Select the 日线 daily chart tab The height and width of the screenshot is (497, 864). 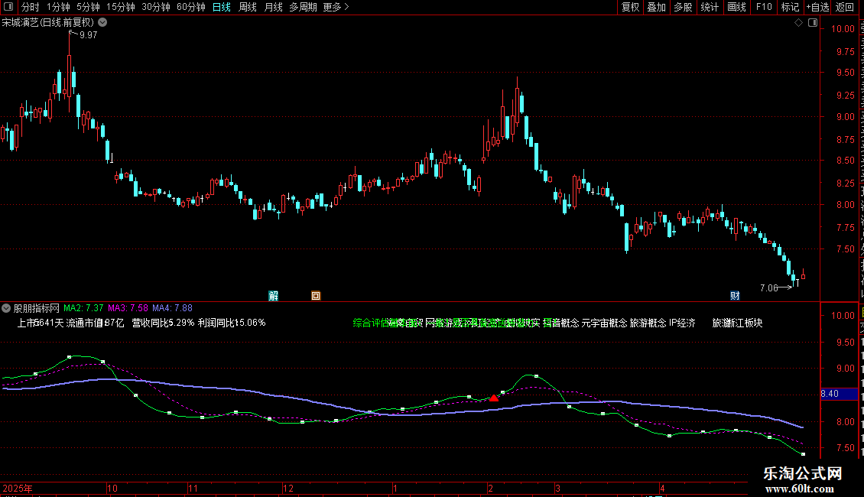(222, 7)
